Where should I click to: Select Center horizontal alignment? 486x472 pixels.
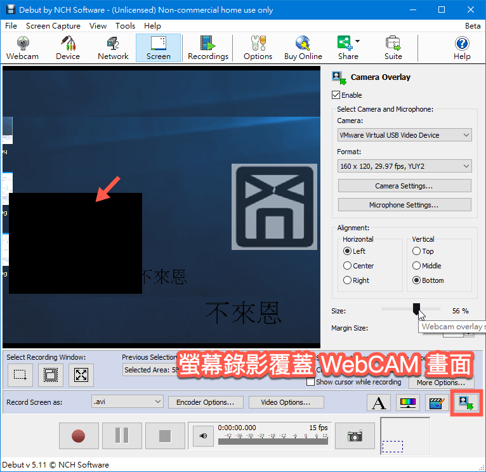(x=348, y=266)
